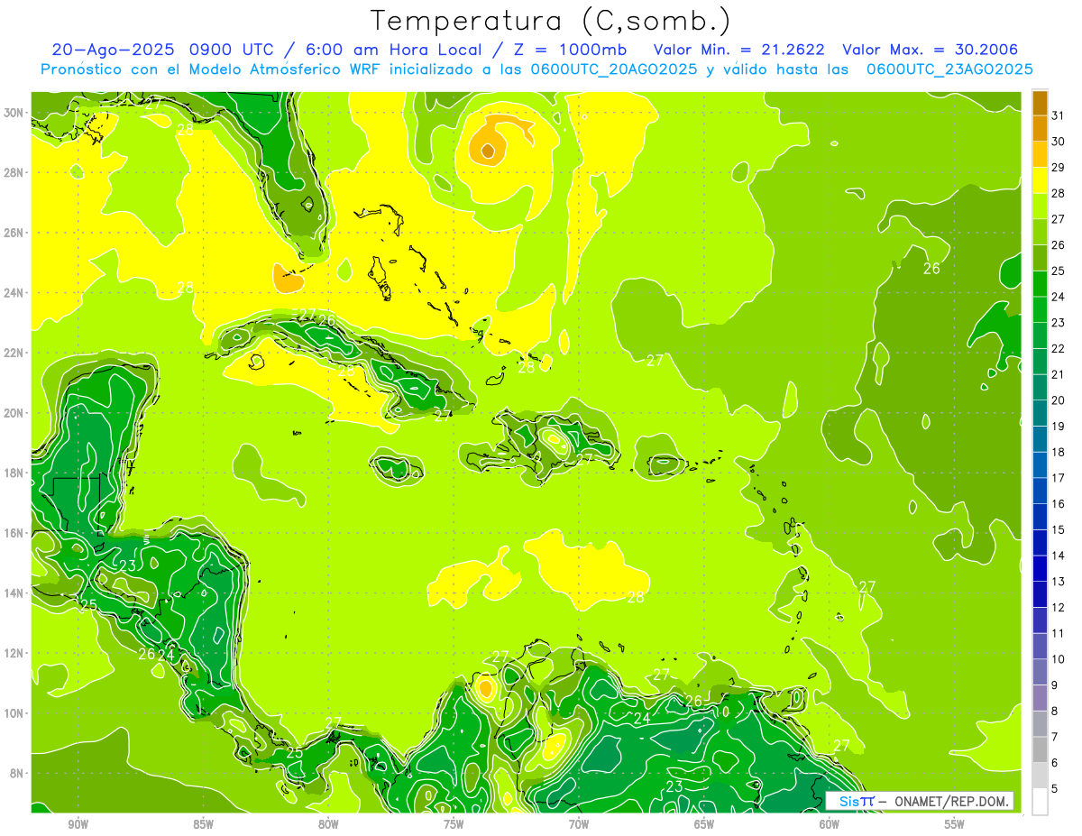This screenshot has height=836, width=1082.
Task: Click the 22N latitude axis label
Action: click(x=14, y=353)
